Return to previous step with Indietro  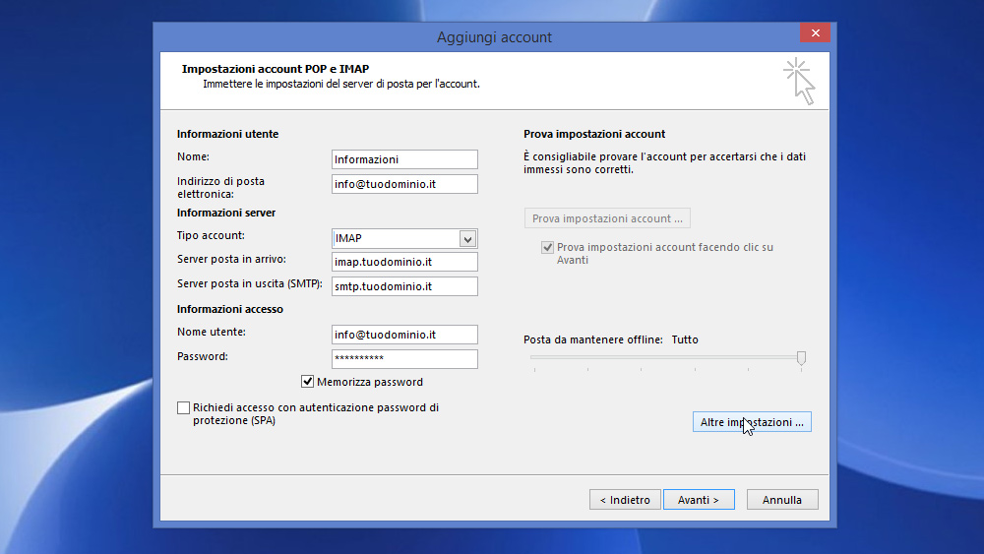point(625,500)
